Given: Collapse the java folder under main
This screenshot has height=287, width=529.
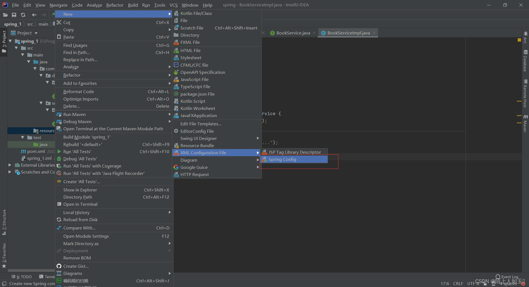Looking at the screenshot, I should point(29,62).
